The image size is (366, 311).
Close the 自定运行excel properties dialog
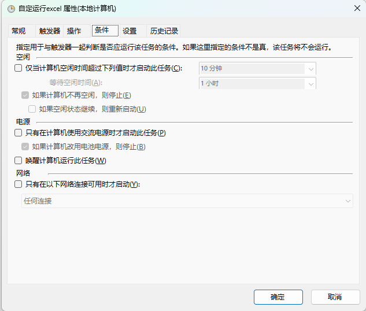point(357,9)
